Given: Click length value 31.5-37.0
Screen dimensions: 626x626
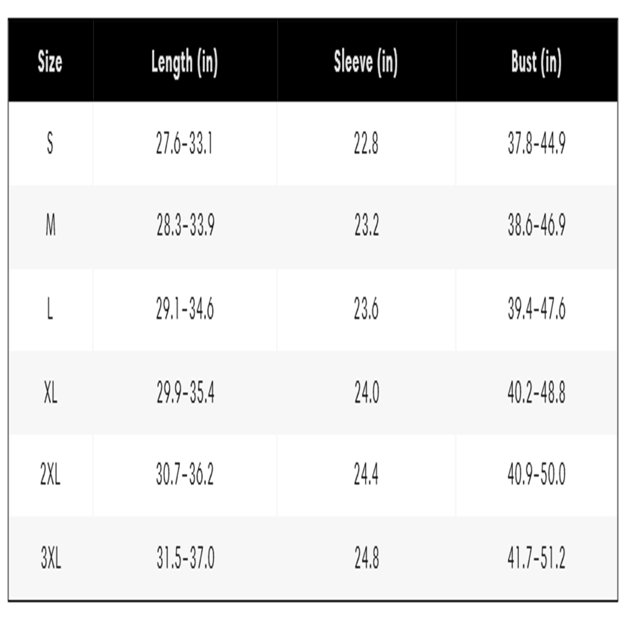Looking at the screenshot, I should click(x=185, y=558).
